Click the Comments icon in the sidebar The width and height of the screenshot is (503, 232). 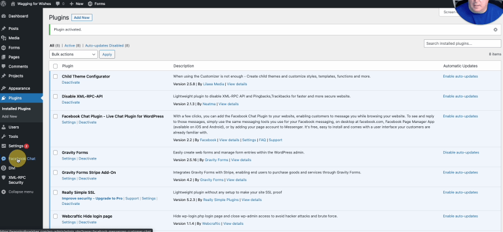[x=4, y=66]
